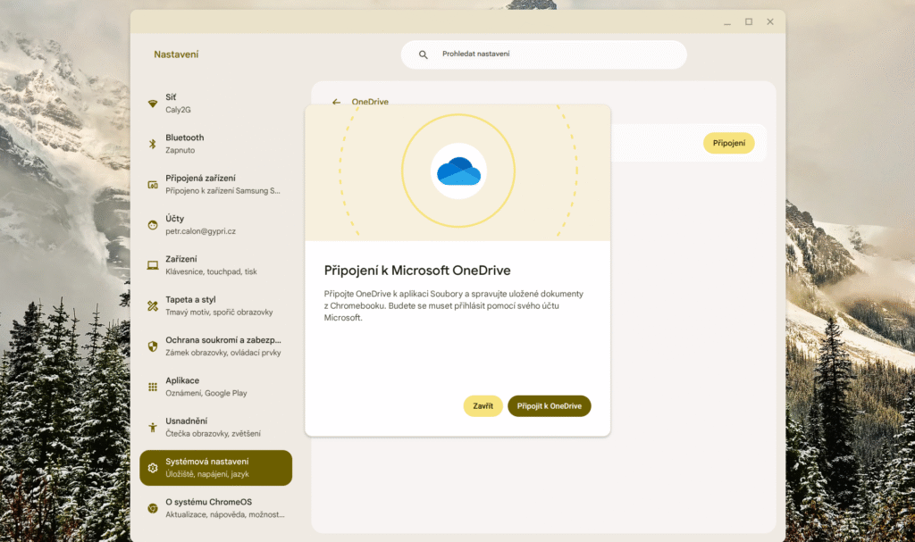Click the Připojená zařízení devices icon
This screenshot has width=915, height=542.
[x=153, y=185]
